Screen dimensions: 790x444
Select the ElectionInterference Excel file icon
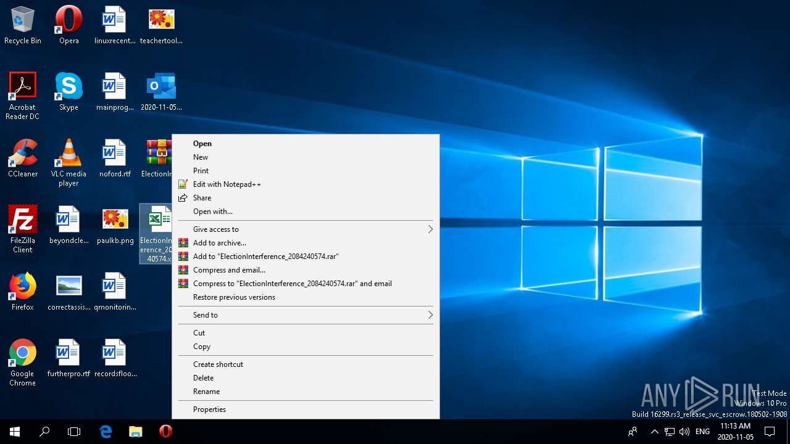157,234
